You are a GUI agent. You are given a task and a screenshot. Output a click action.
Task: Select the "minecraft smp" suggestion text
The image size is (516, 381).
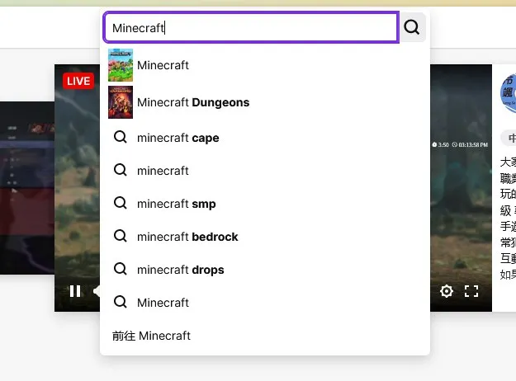(177, 204)
